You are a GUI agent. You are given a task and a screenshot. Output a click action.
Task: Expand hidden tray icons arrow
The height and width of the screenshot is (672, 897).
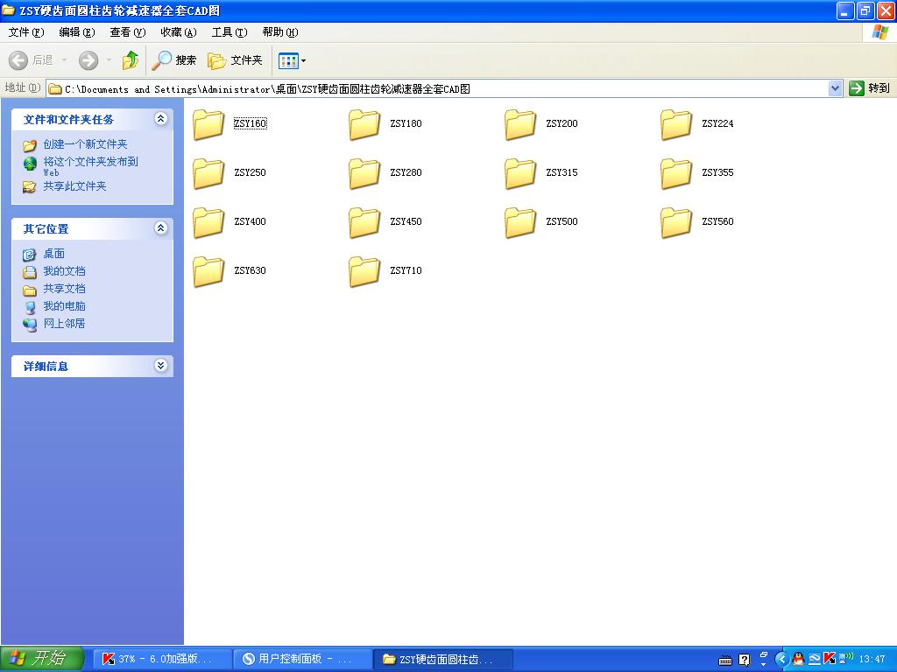pos(781,660)
